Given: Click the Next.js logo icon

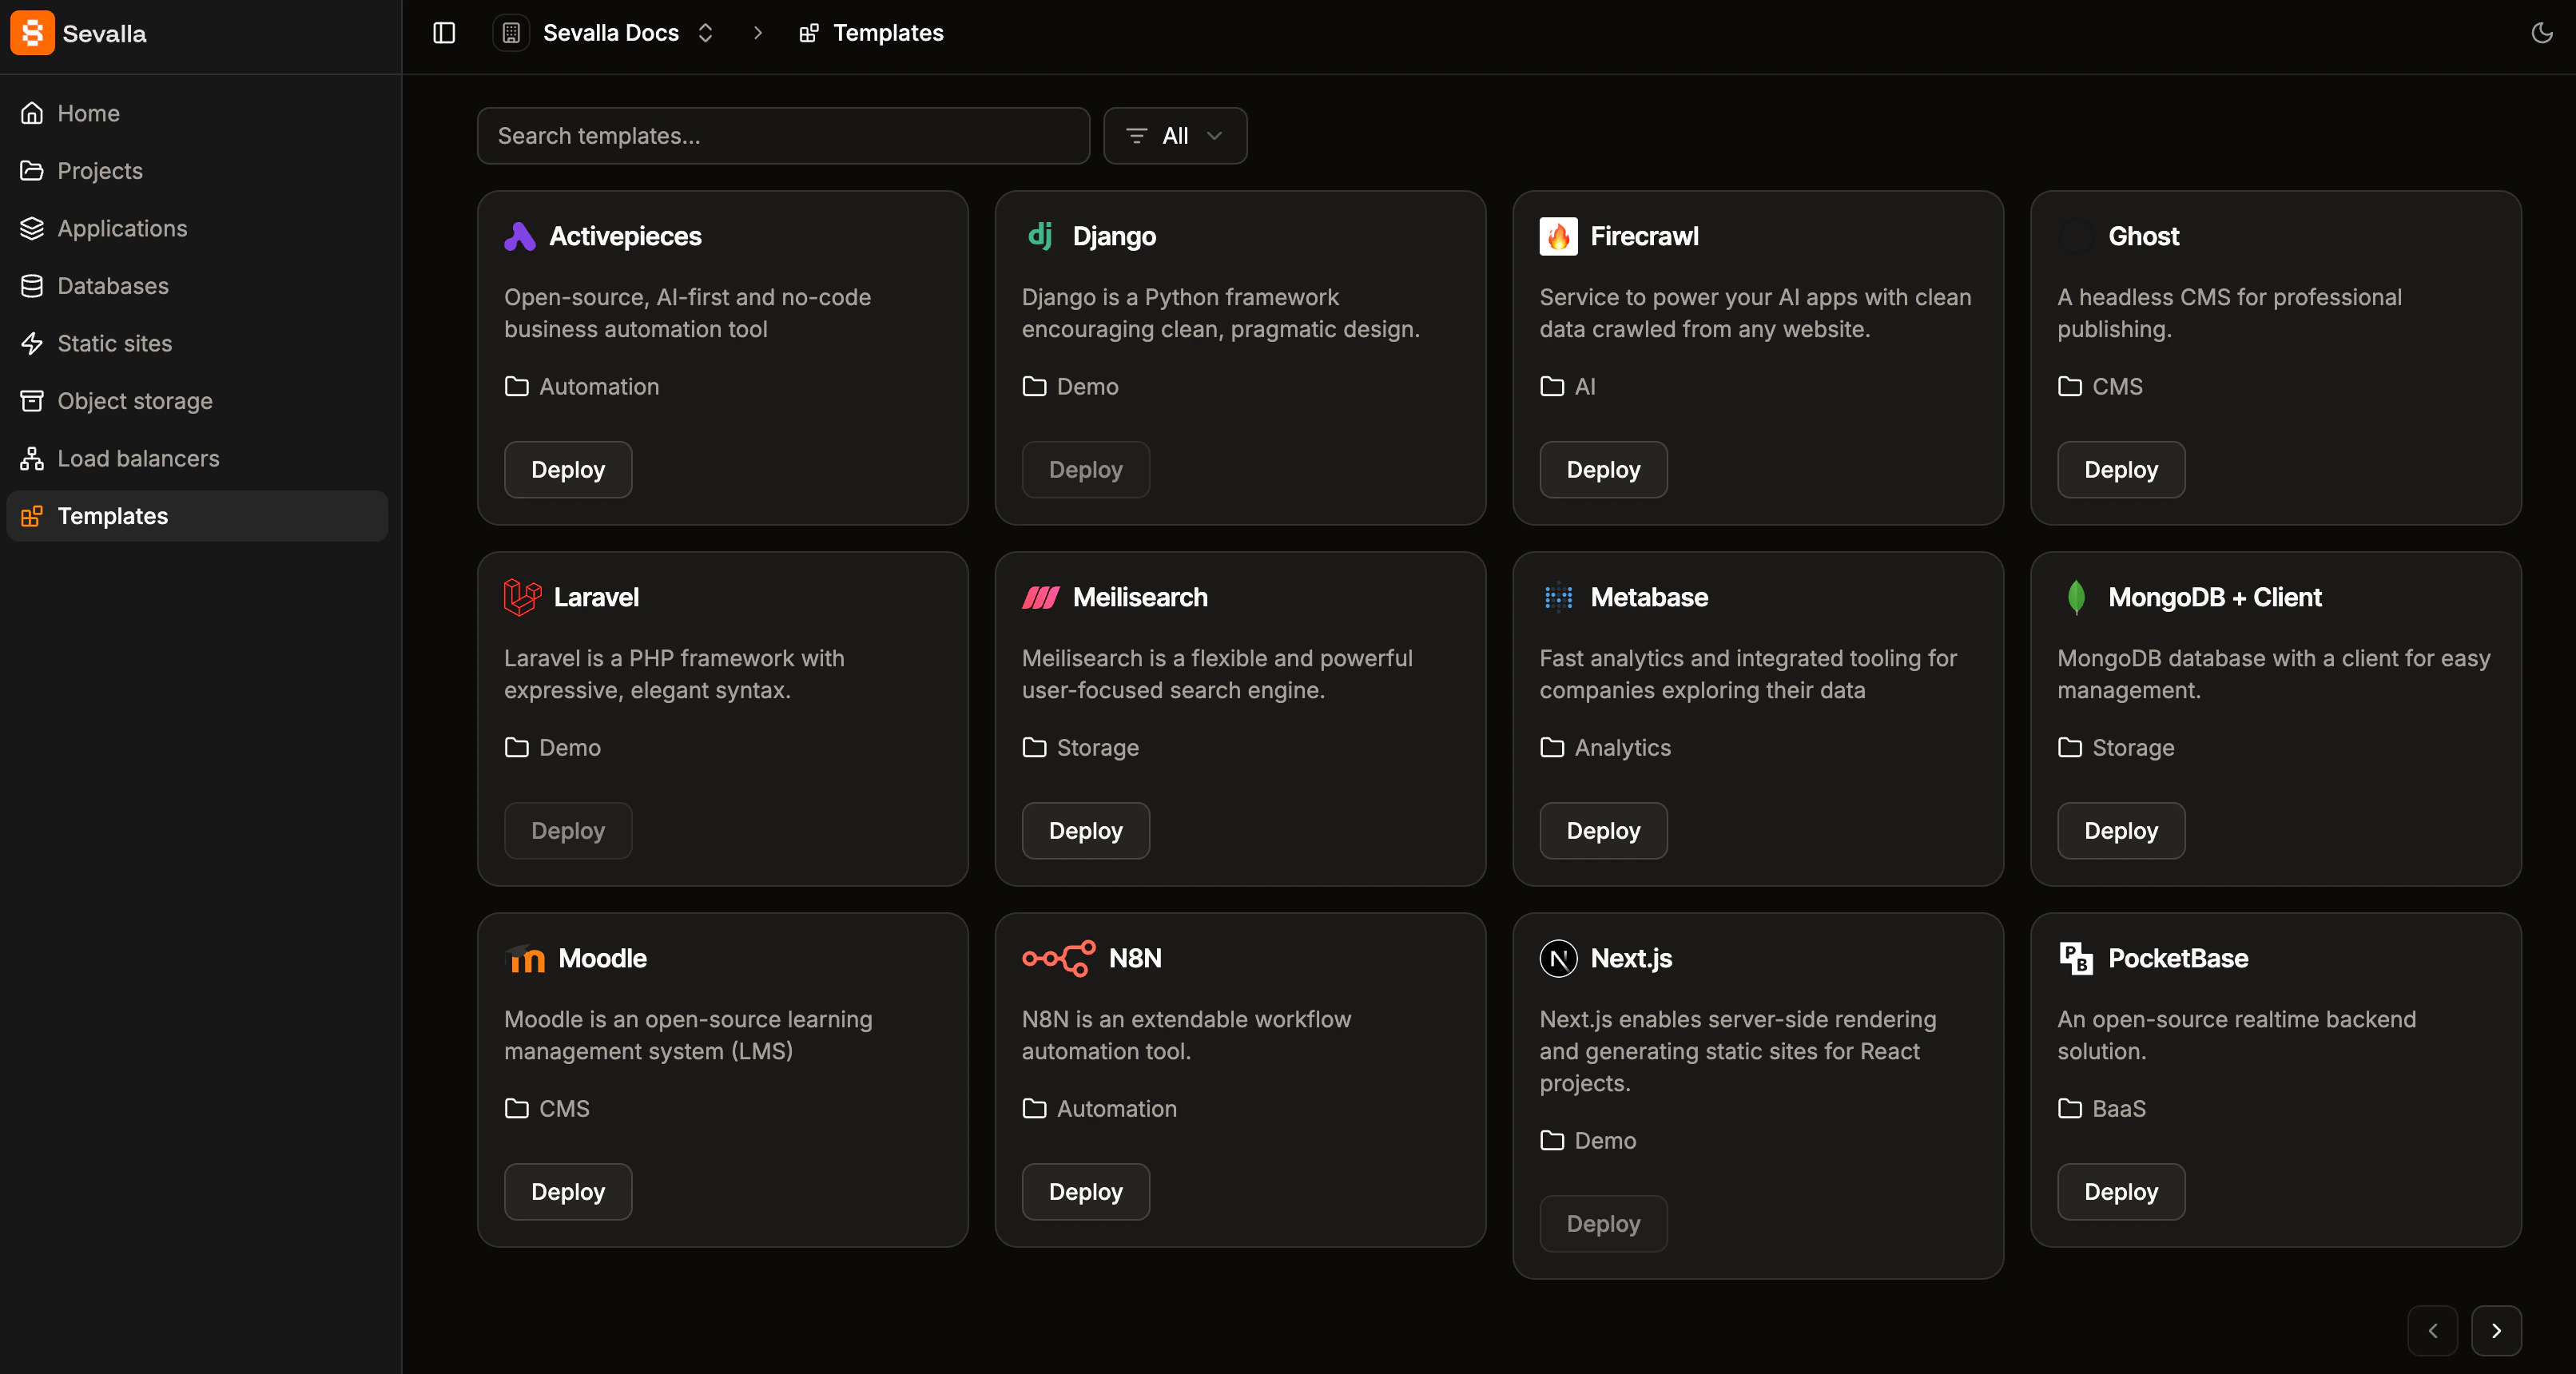Looking at the screenshot, I should 1558,958.
